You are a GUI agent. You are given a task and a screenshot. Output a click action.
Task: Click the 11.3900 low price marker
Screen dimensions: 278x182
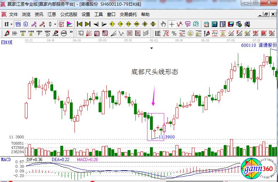[x=166, y=137]
